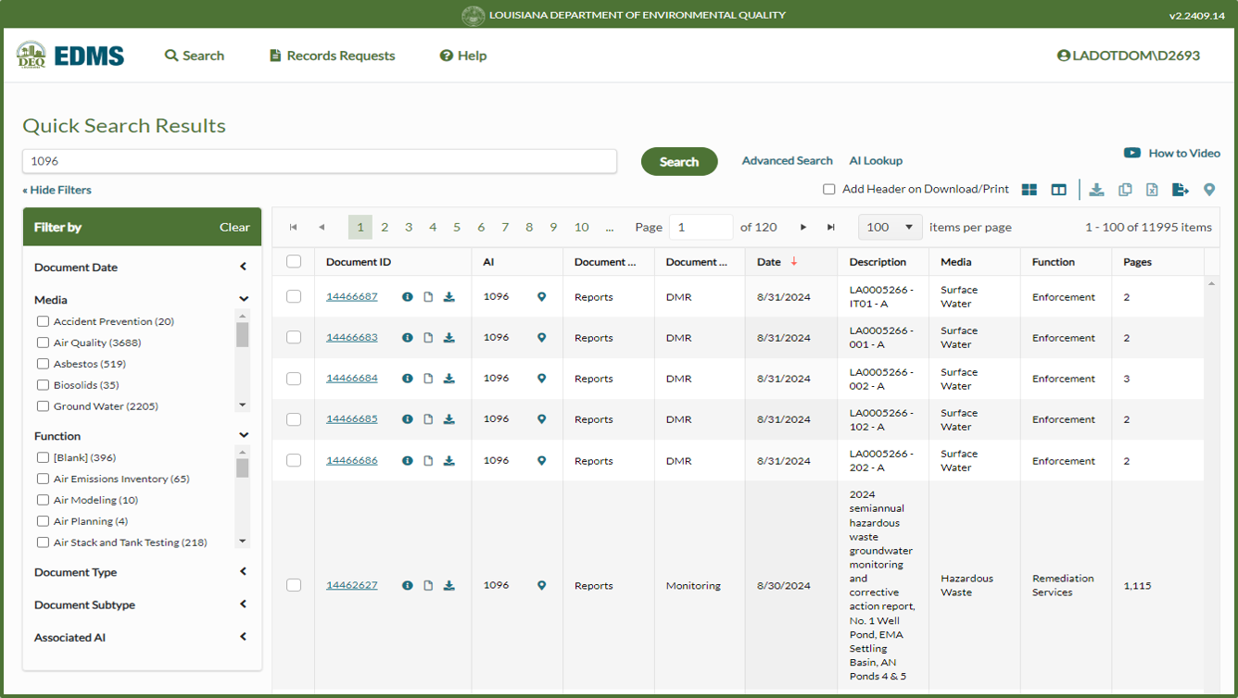Click the copy documents icon in the toolbar
Viewport: 1238px width, 698px height.
click(1124, 190)
